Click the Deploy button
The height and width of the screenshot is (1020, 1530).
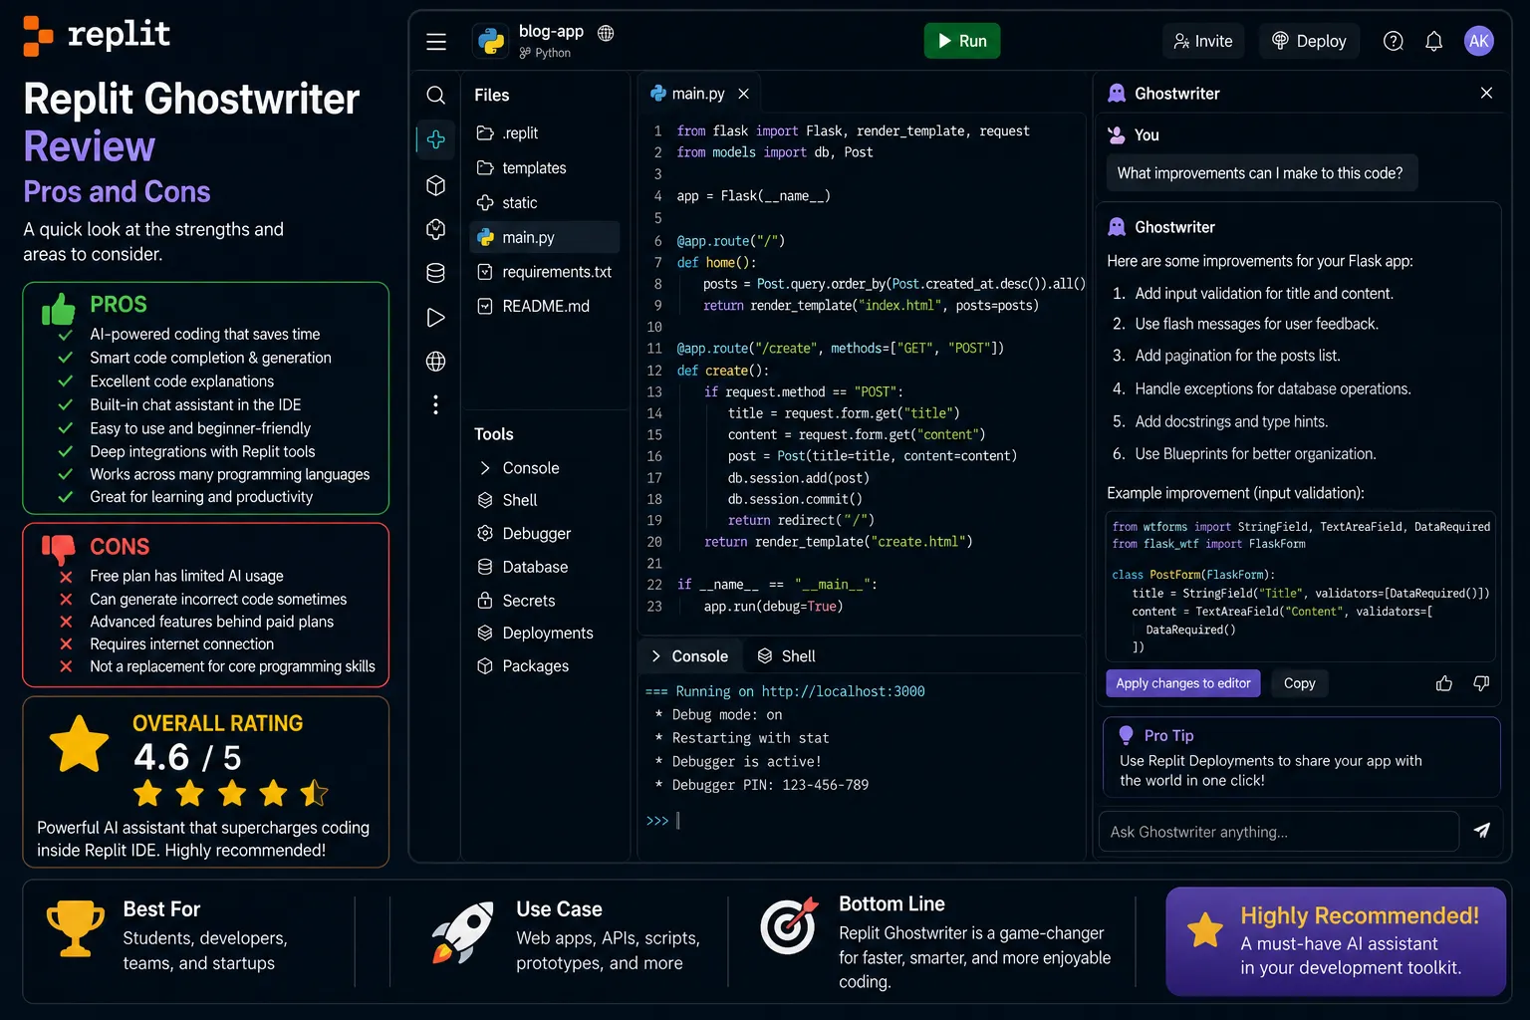1309,41
